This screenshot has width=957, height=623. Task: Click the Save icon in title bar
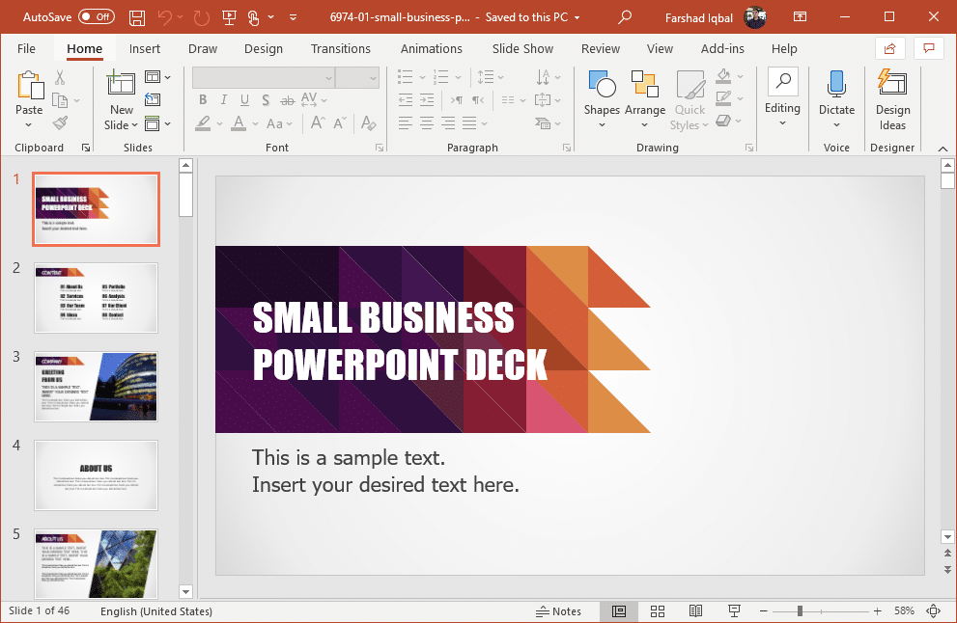137,17
